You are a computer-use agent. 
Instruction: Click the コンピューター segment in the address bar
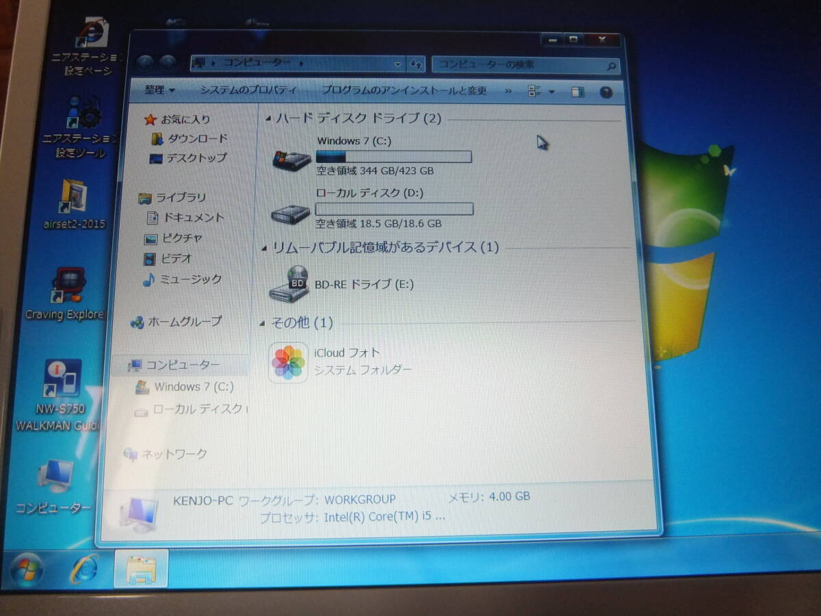pos(257,63)
